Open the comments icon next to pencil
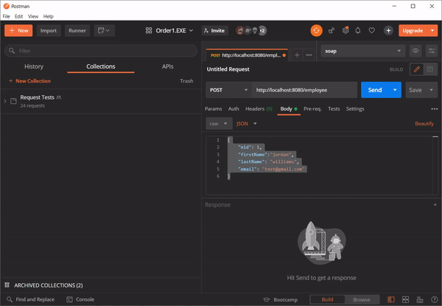442x306 pixels. 430,69
